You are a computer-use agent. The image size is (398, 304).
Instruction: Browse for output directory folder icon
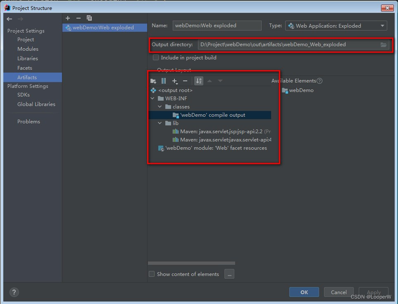tap(384, 45)
